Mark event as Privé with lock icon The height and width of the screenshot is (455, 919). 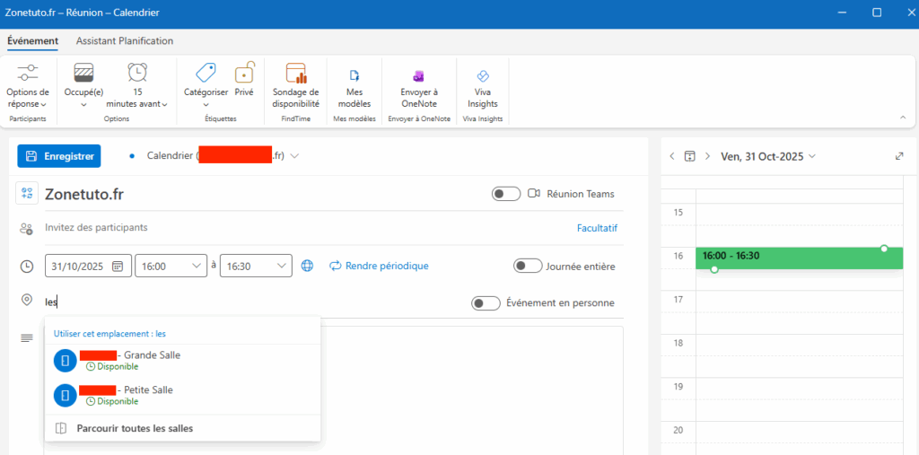(244, 73)
